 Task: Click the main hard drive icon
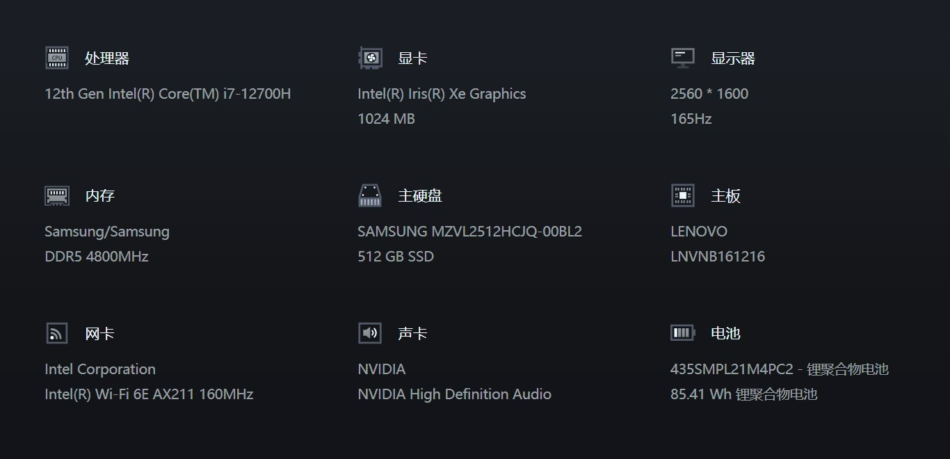click(x=370, y=195)
